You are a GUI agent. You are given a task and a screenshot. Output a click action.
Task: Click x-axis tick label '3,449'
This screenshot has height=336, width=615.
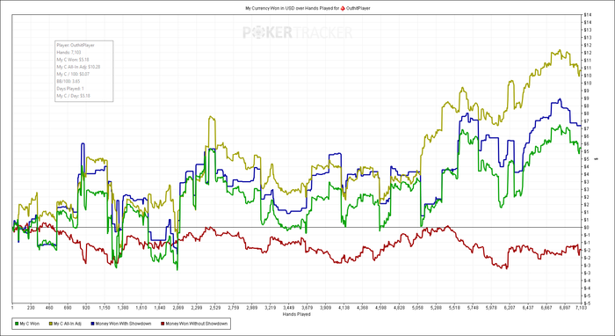(x=288, y=309)
